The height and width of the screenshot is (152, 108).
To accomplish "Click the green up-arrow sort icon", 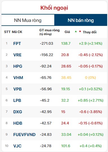I will click(x=76, y=31).
